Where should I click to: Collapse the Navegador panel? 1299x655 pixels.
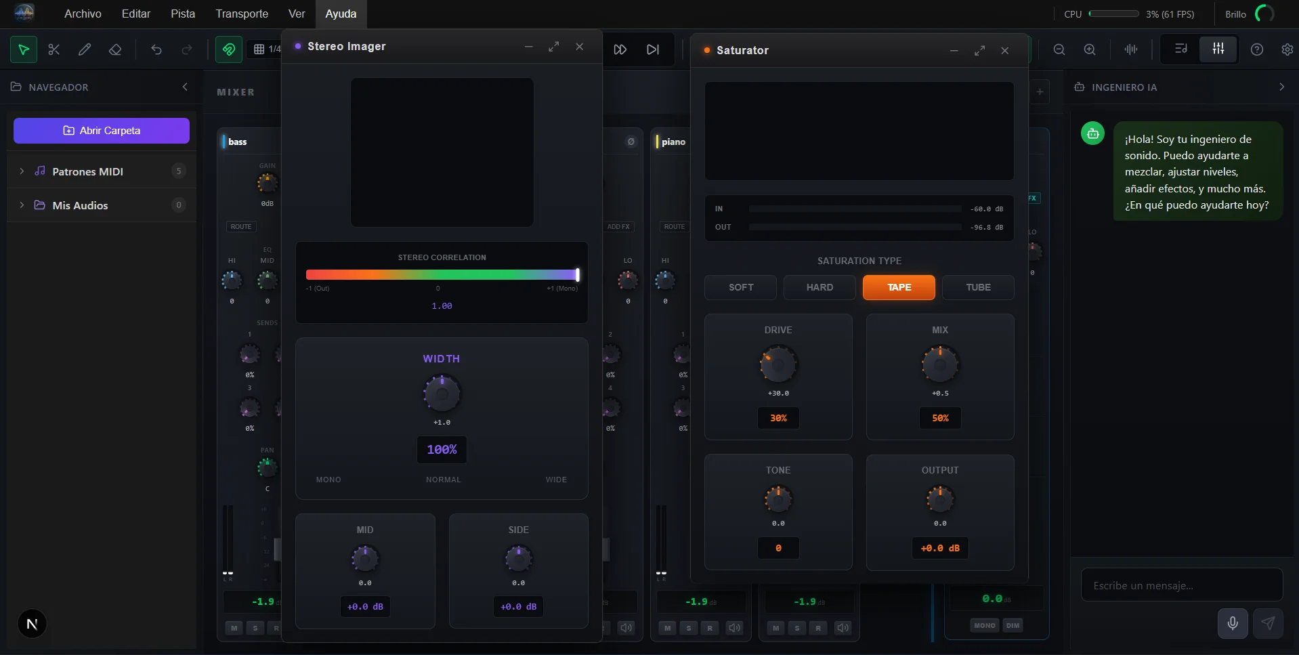185,87
